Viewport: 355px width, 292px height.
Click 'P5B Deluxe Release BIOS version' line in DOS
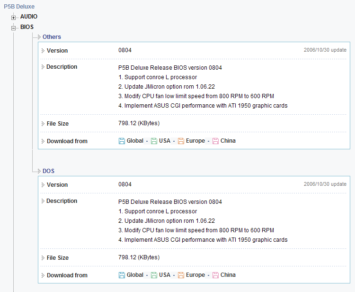click(170, 202)
